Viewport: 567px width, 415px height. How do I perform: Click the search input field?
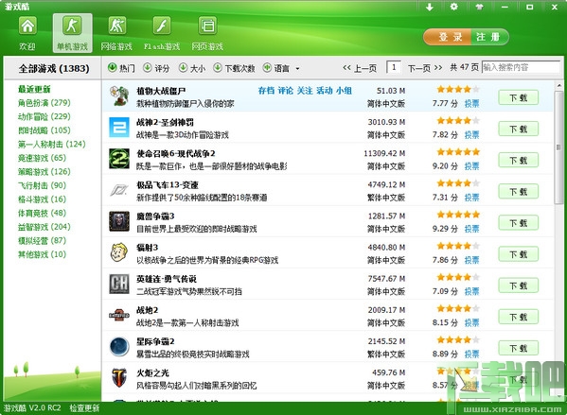click(x=521, y=67)
